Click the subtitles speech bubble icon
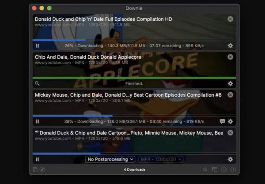 click(222, 121)
